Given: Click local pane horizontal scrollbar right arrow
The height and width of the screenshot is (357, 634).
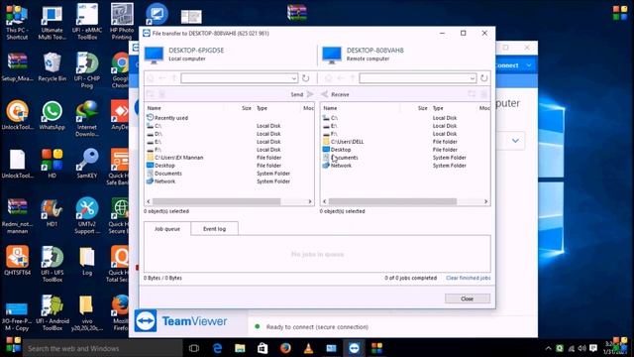Looking at the screenshot, I should click(x=310, y=201).
